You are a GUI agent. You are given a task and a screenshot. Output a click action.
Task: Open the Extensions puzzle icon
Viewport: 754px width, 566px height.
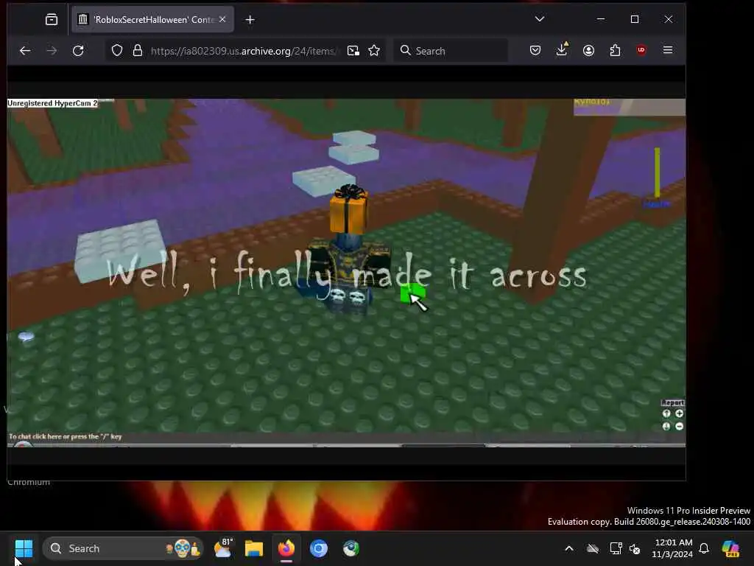click(x=615, y=51)
